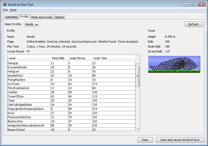Open the File menu

[5, 10]
